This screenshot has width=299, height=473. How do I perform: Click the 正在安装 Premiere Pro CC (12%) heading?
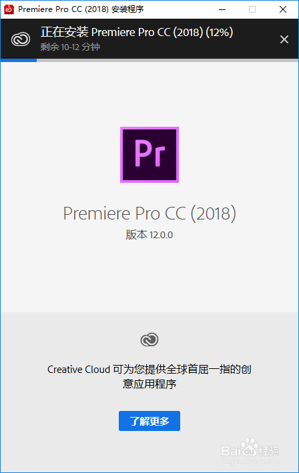tap(137, 32)
